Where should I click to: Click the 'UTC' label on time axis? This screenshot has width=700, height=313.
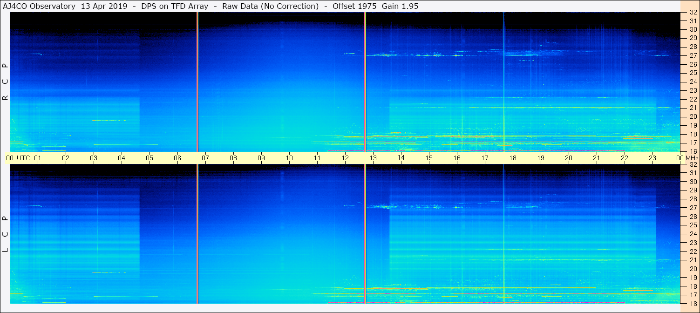pos(23,158)
